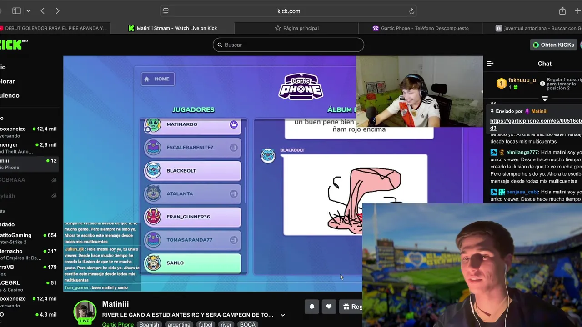Switch to Gartic Phone Teléfono Descompuesto tab

(x=421, y=28)
